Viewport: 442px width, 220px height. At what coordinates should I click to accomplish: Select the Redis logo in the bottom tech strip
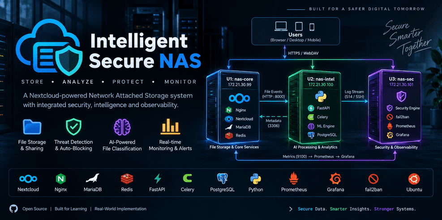pos(127,178)
